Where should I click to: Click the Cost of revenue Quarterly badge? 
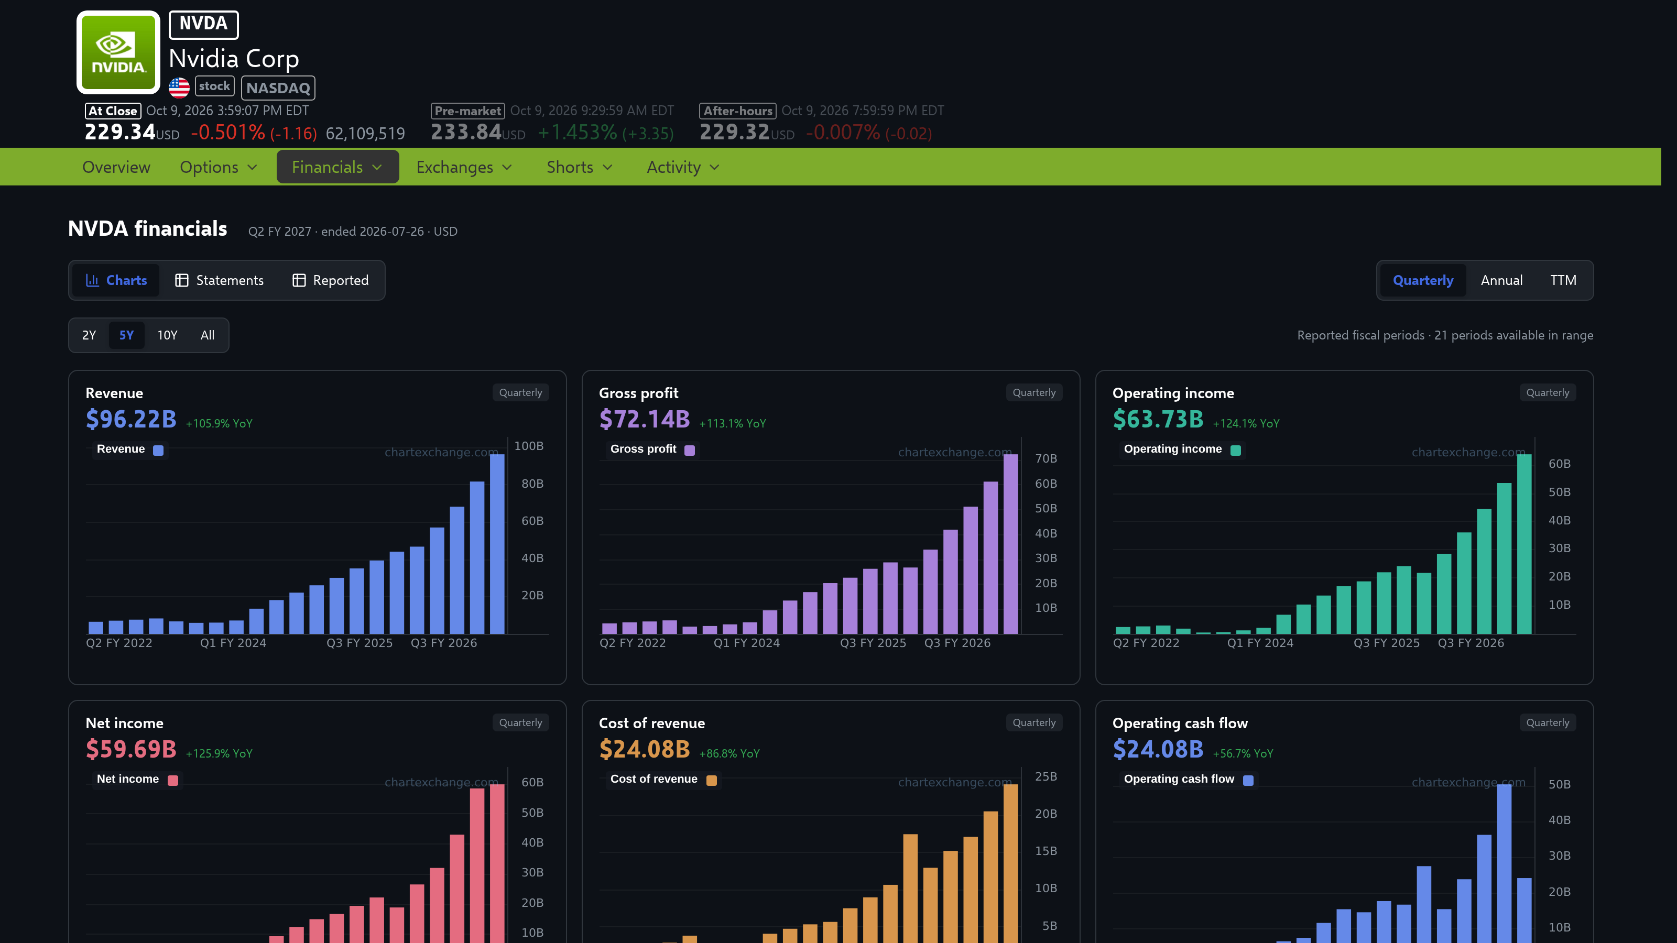[1034, 722]
